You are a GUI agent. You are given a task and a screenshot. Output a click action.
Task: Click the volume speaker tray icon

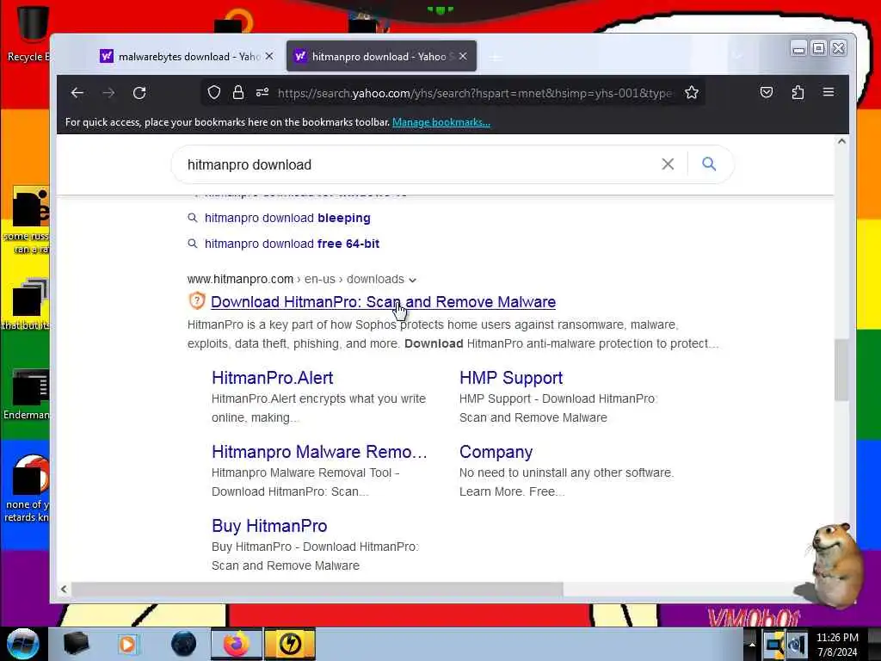[798, 645]
